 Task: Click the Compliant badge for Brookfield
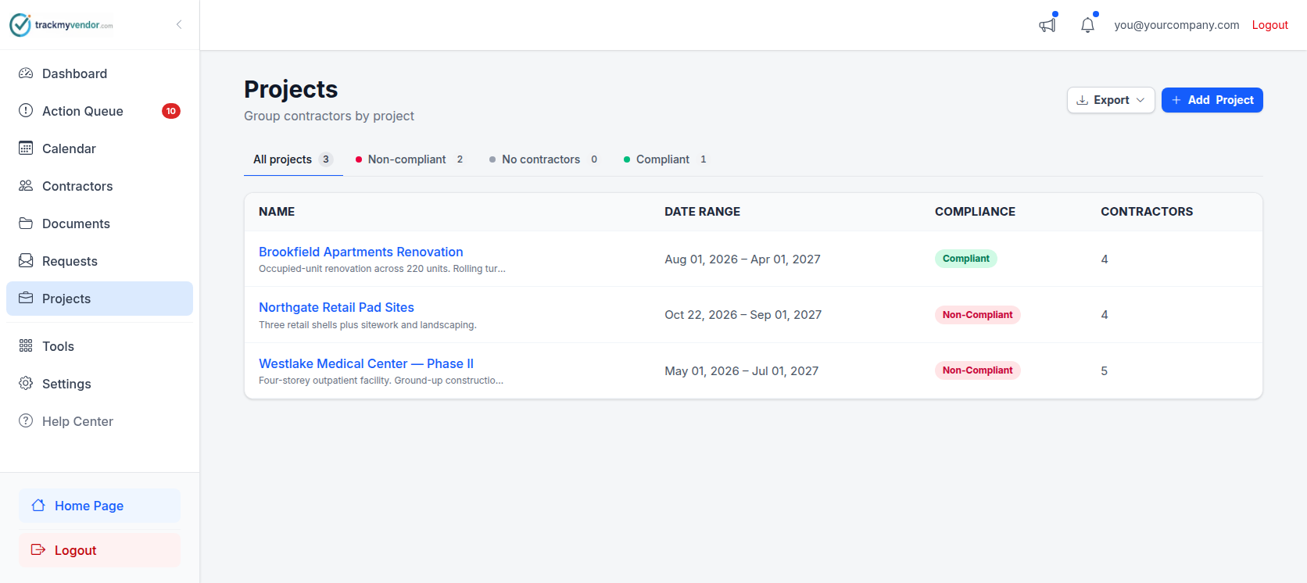[x=966, y=259]
